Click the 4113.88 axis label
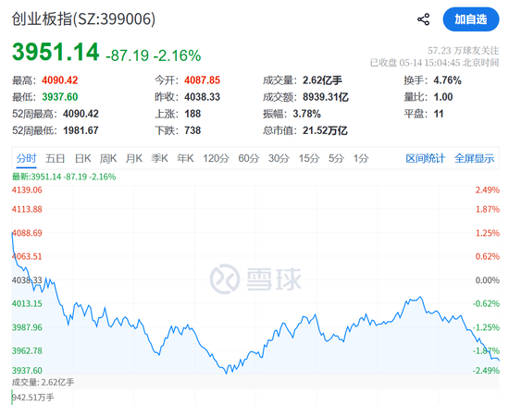Image resolution: width=509 pixels, height=405 pixels. point(27,209)
